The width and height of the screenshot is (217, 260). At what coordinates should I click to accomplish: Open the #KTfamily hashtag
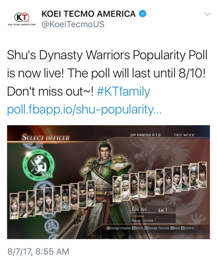click(x=123, y=91)
